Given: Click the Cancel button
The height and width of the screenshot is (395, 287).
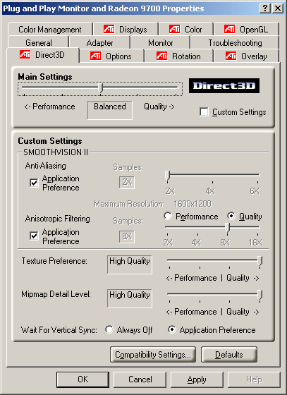Looking at the screenshot, I should [140, 379].
